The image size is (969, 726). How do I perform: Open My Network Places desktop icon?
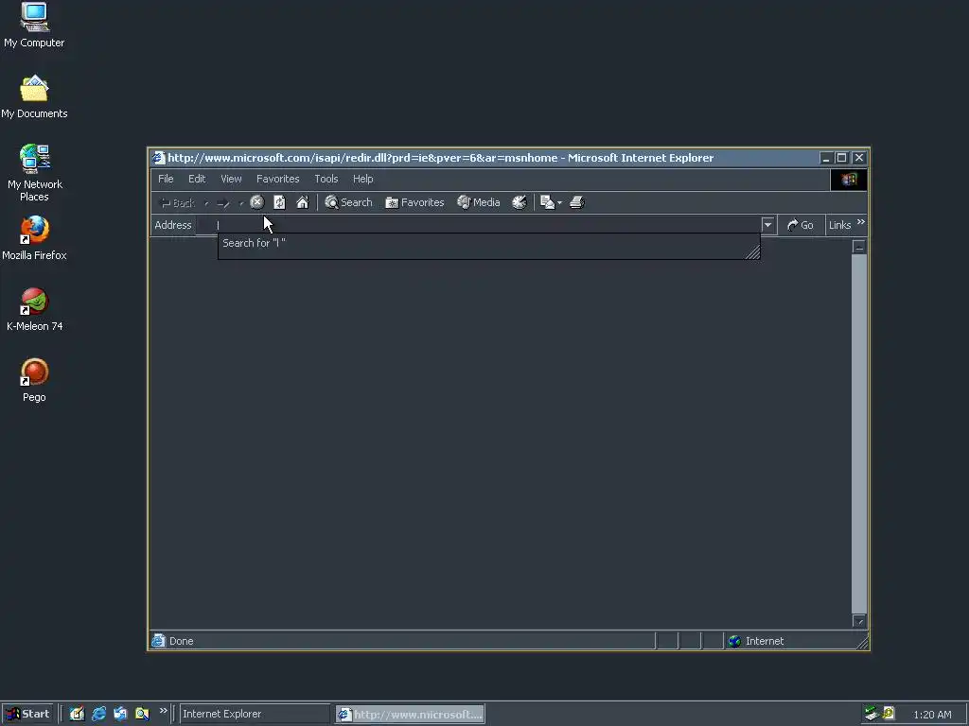(x=34, y=173)
